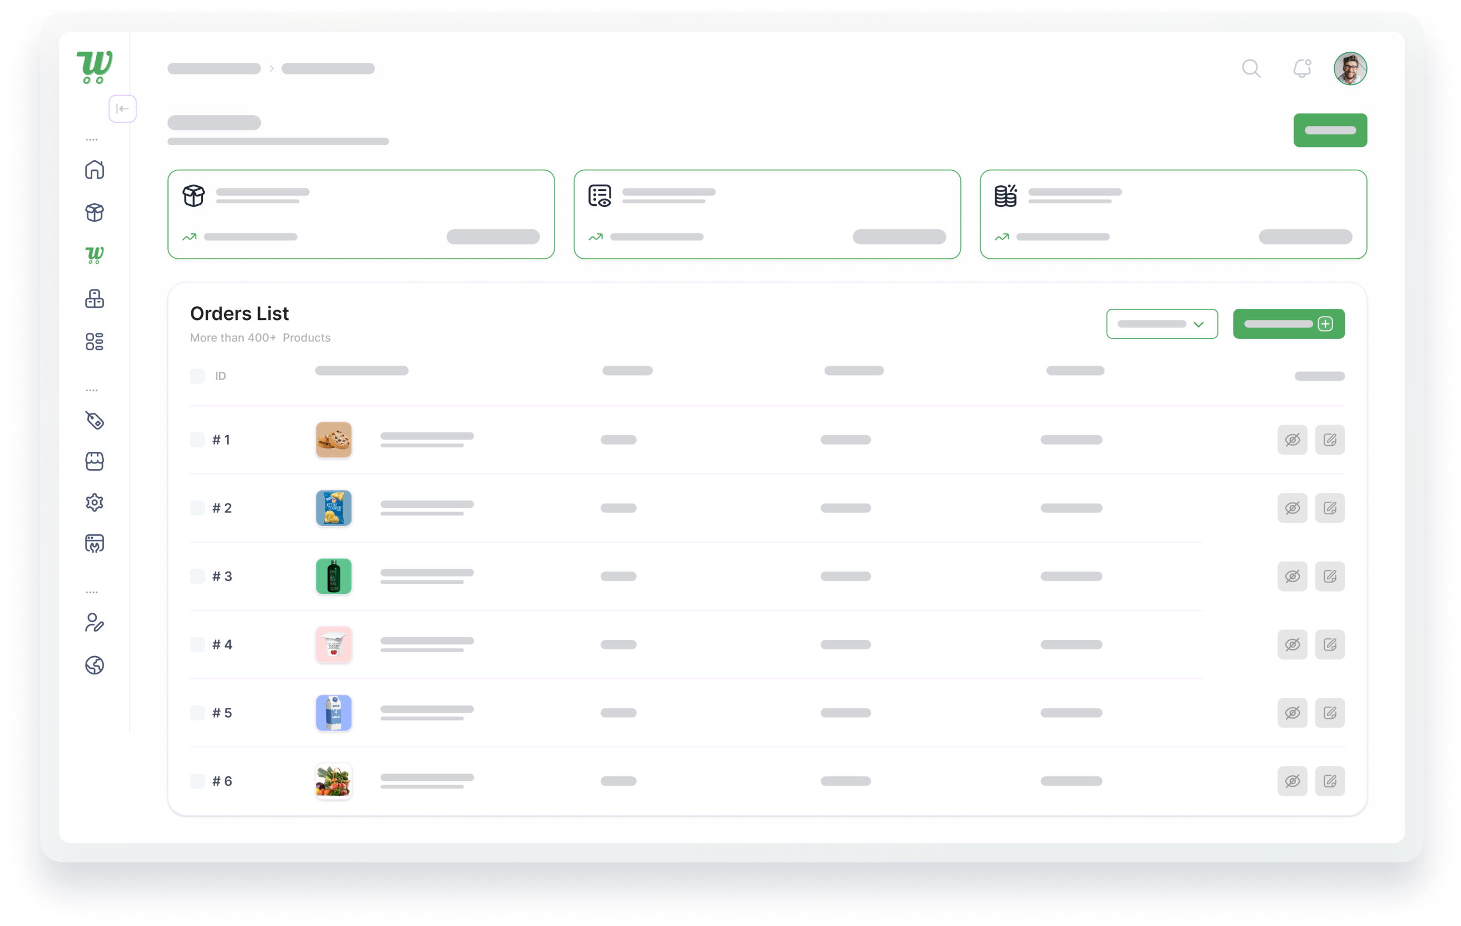
Task: Check the box for order # 1
Action: pyautogui.click(x=197, y=440)
